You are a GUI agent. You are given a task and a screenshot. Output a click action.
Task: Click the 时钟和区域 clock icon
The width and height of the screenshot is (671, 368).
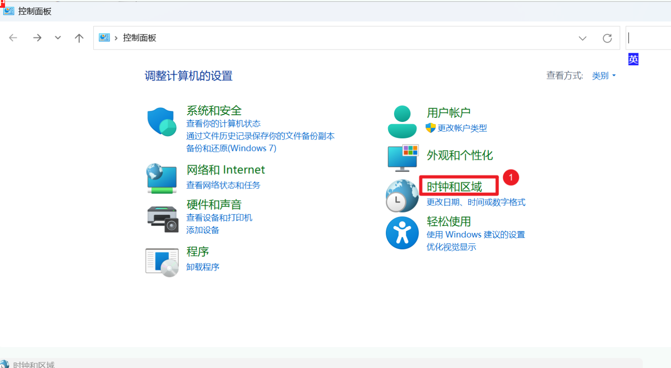[402, 196]
